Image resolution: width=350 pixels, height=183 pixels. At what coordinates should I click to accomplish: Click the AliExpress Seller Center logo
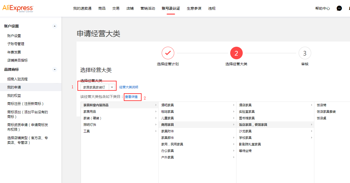point(18,8)
